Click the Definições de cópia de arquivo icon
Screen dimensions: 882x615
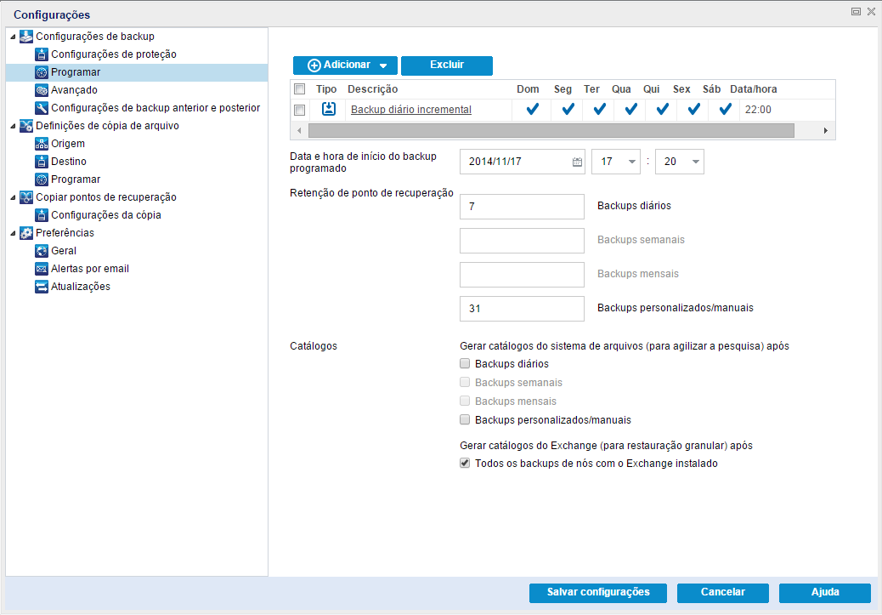(25, 126)
